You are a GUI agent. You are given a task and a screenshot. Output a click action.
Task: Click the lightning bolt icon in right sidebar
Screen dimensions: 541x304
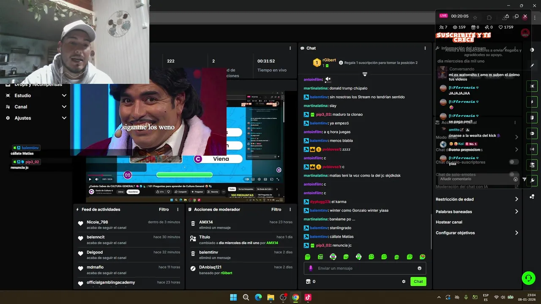click(x=532, y=102)
